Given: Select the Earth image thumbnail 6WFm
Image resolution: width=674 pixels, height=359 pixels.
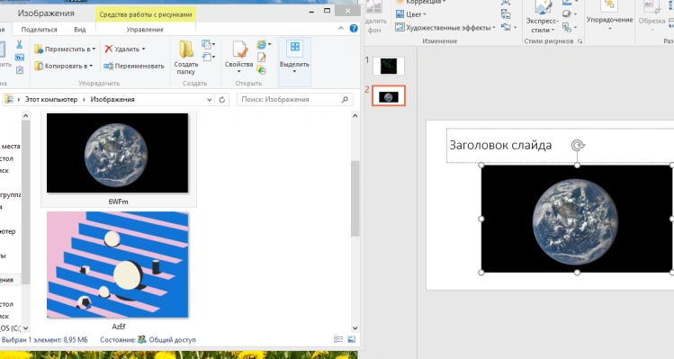Looking at the screenshot, I should pyautogui.click(x=117, y=153).
